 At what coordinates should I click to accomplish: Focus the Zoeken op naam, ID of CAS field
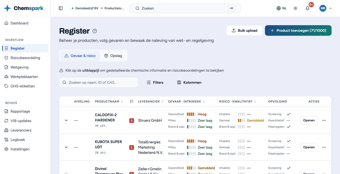click(99, 82)
